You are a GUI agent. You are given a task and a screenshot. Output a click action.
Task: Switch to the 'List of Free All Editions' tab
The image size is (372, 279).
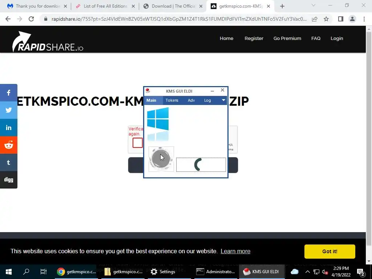(106, 6)
